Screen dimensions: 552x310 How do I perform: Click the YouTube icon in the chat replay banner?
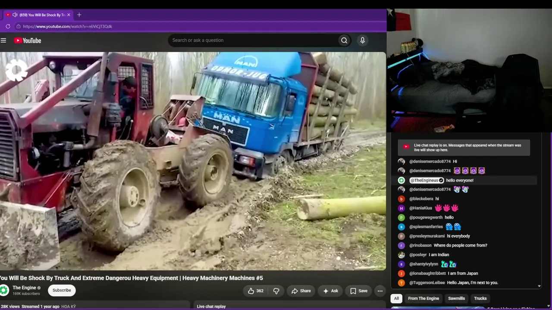406,146
